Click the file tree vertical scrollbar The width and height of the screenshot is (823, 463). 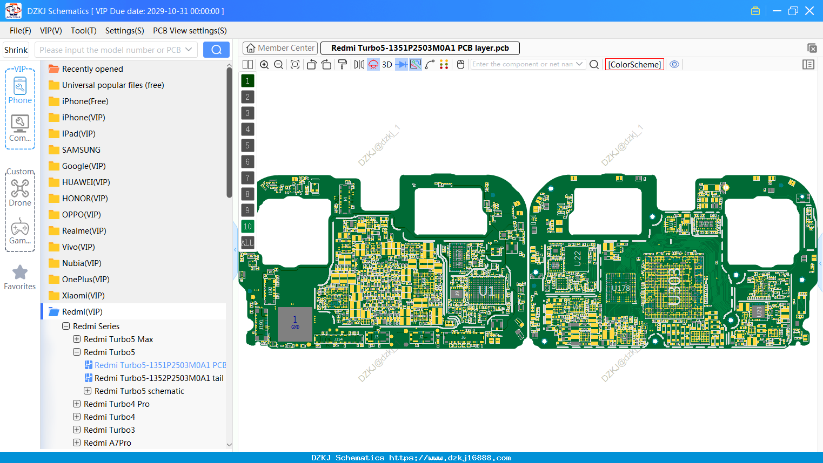coord(229,132)
